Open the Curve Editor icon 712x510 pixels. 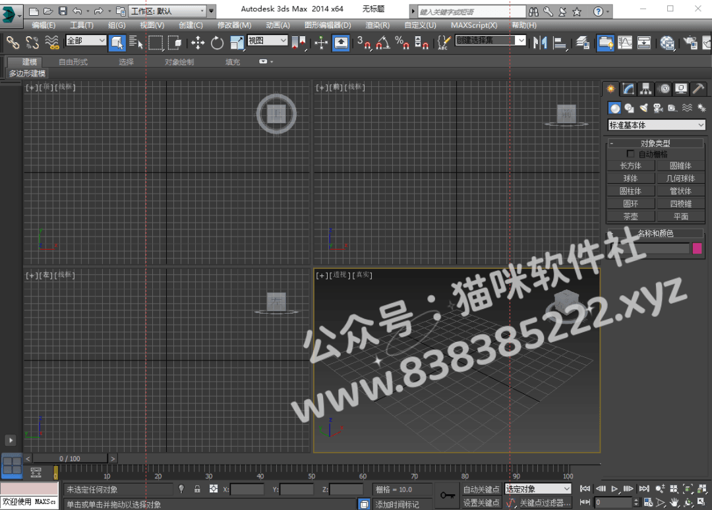[625, 43]
